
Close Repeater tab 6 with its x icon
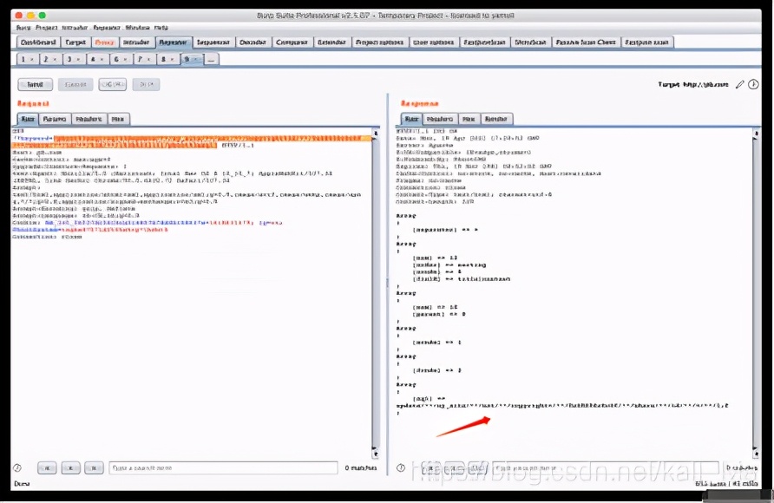125,60
